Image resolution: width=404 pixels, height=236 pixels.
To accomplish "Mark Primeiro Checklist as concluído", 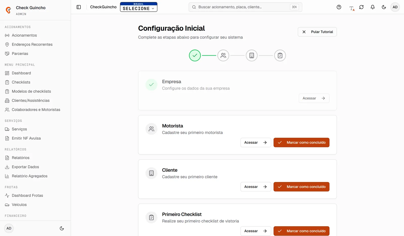I will [x=301, y=231].
